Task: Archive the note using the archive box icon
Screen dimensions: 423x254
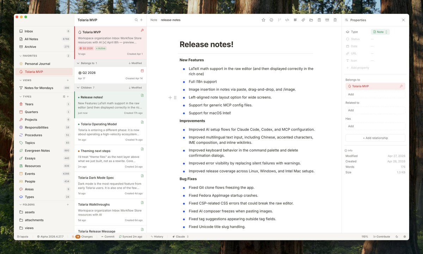Action: [327, 20]
